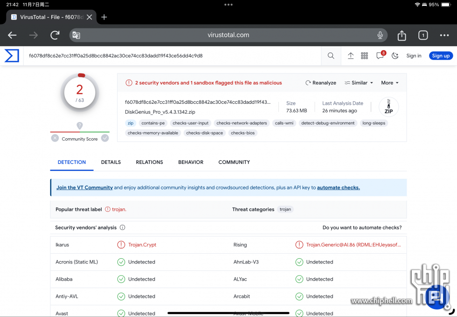
Task: Click the virustotal.com address bar
Action: point(228,35)
